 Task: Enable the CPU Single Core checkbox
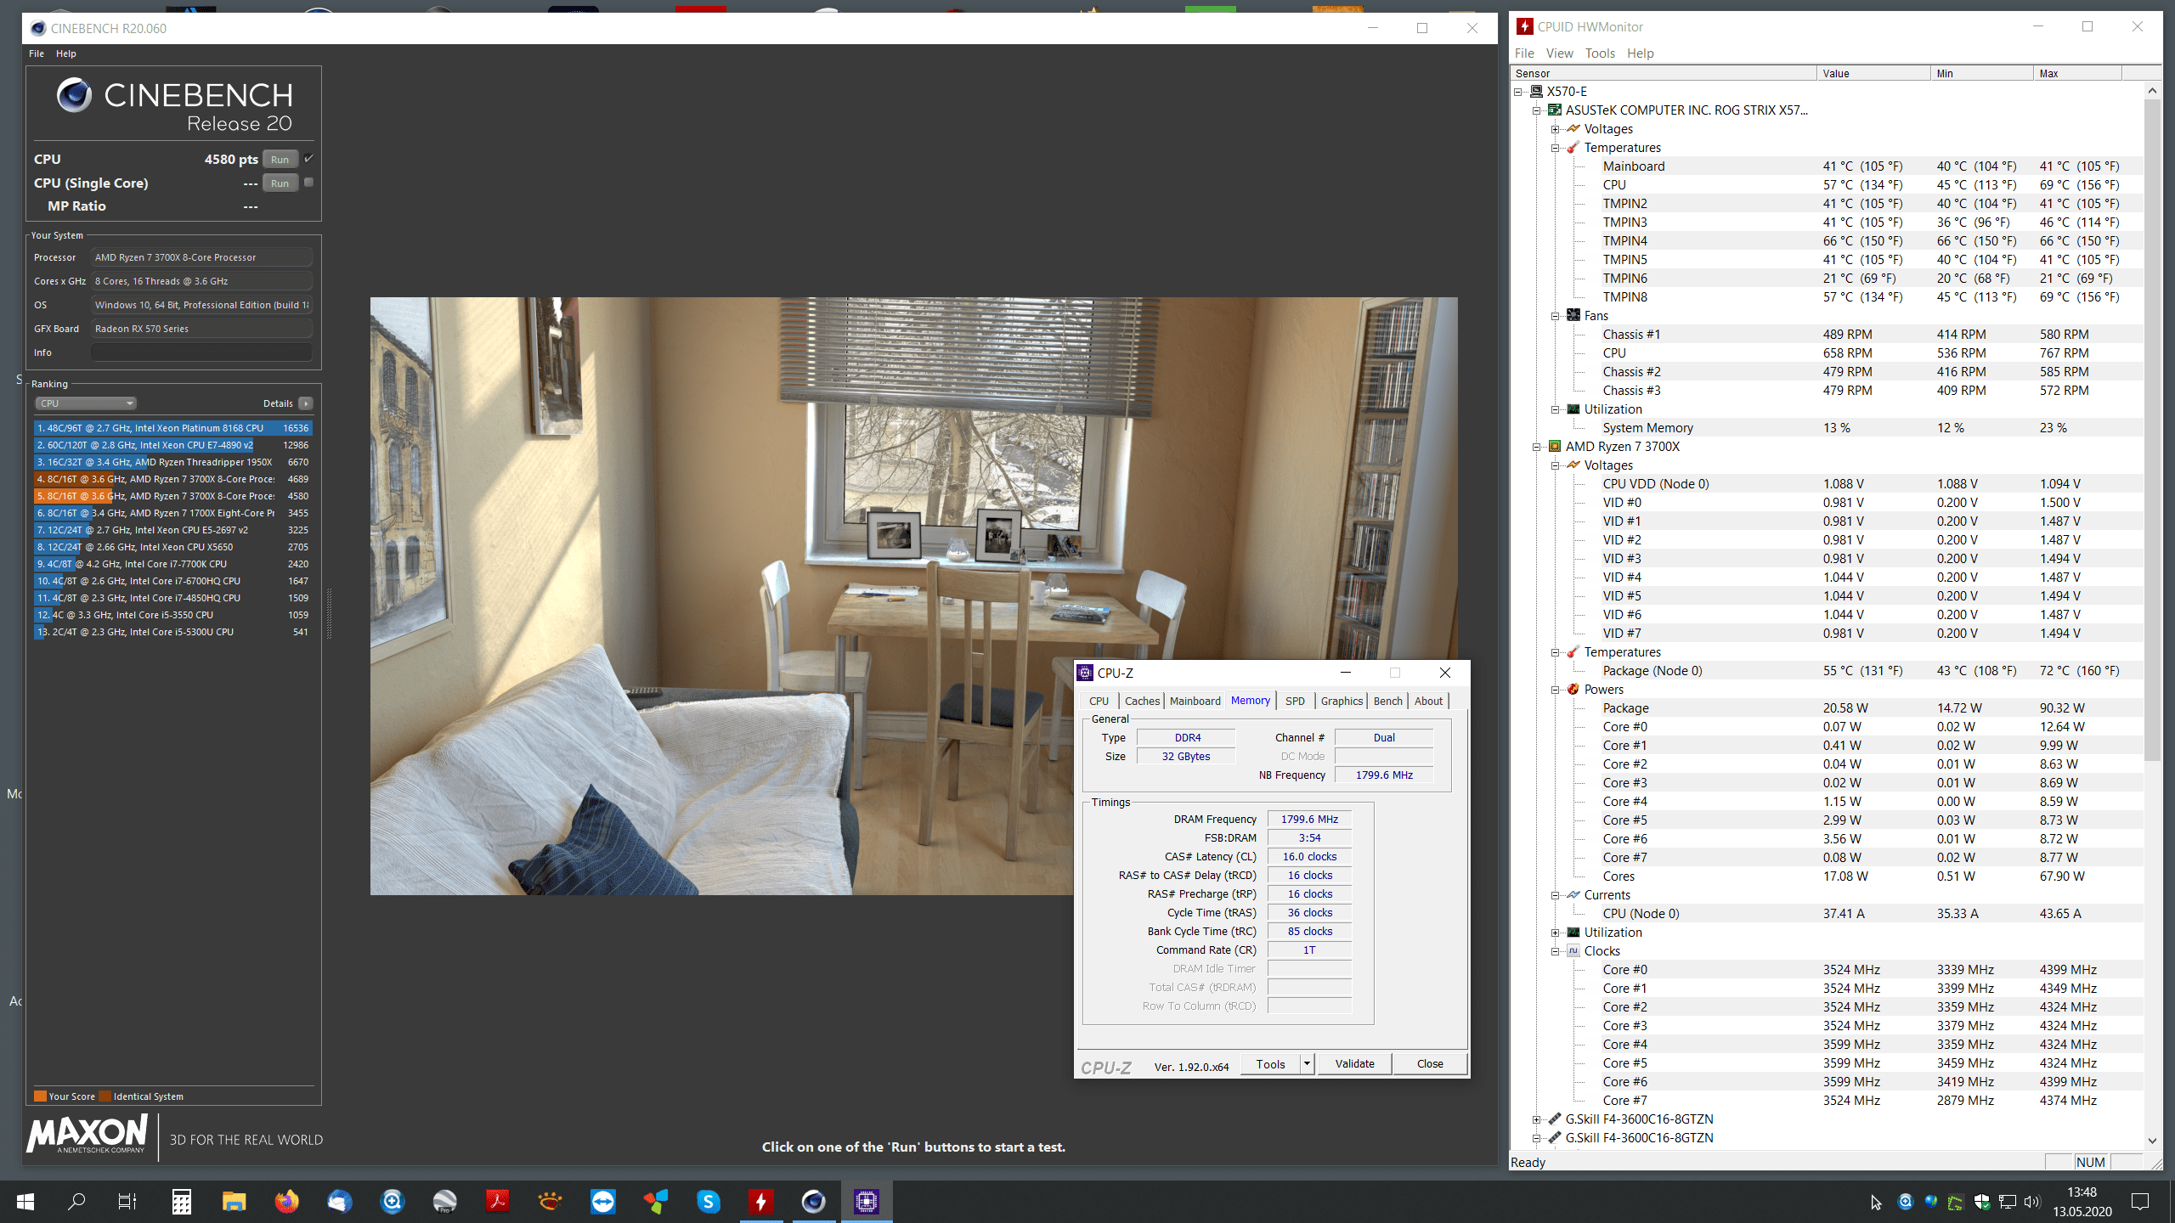tap(309, 183)
